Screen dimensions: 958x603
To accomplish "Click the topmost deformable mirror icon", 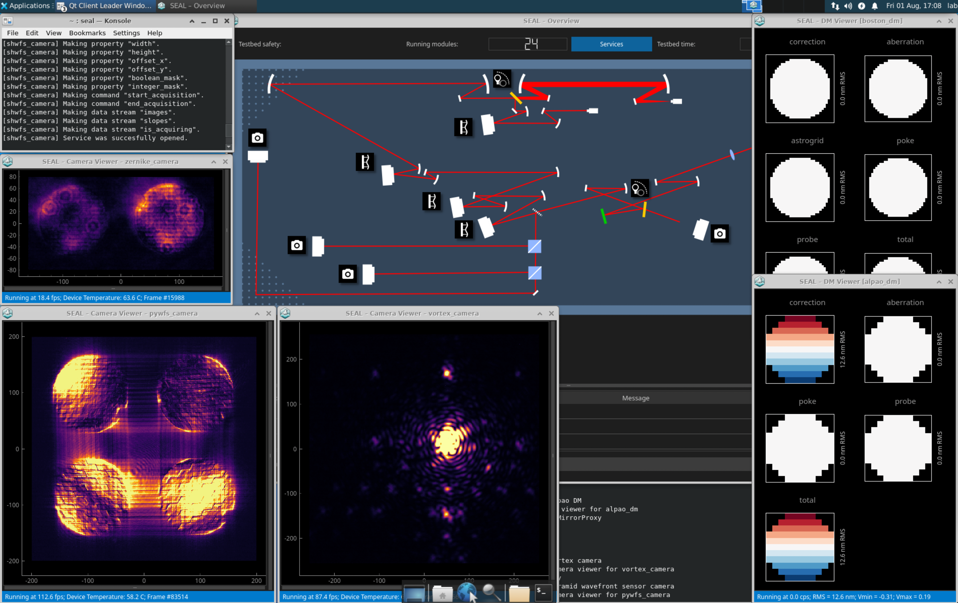I will point(463,127).
